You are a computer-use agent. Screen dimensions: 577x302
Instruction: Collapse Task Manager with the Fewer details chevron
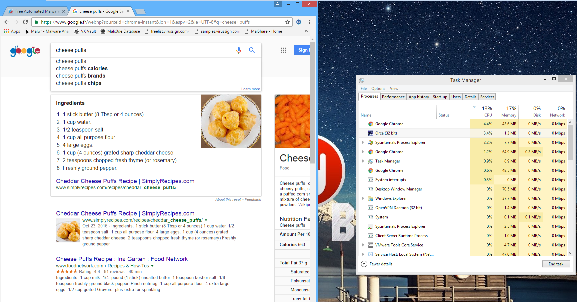click(364, 264)
